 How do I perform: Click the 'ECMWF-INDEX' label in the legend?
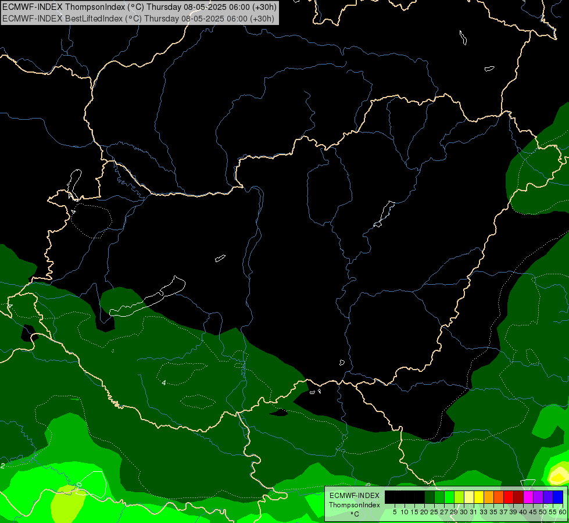355,496
